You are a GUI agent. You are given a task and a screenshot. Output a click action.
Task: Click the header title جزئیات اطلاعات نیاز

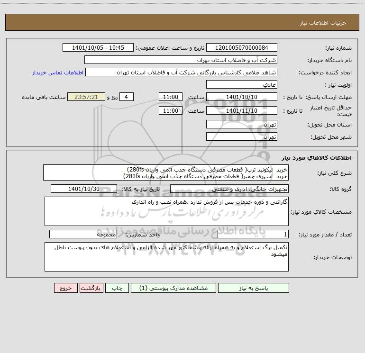323,23
